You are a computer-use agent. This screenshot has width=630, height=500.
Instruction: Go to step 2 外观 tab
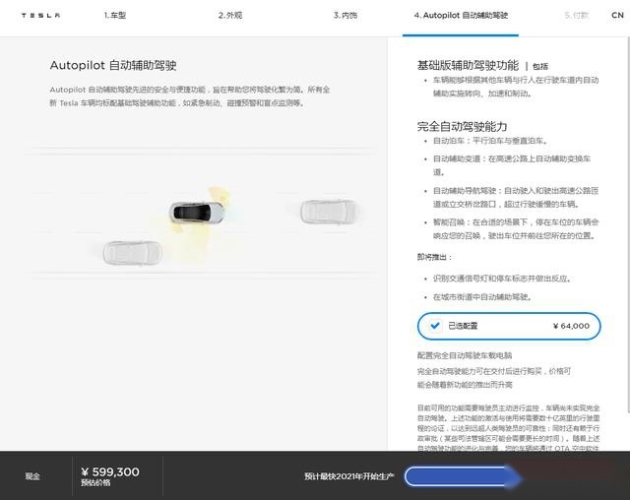point(230,16)
